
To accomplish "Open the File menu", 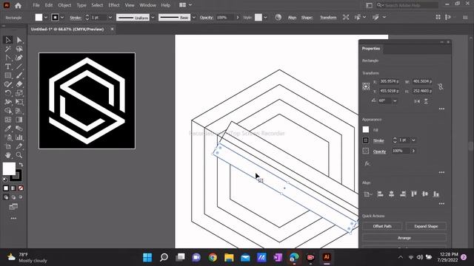I will pyautogui.click(x=36, y=5).
